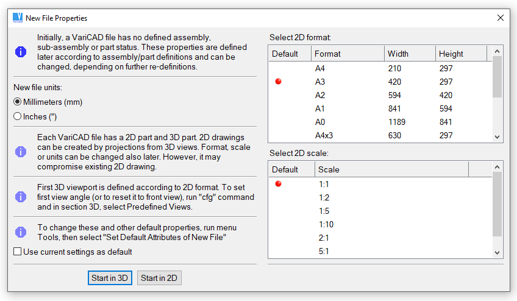Click the VariCAD logo icon in title bar
The width and height of the screenshot is (517, 301).
coord(17,18)
